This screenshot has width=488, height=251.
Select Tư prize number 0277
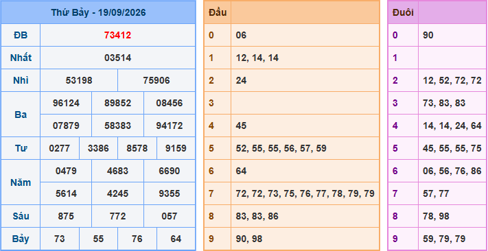[60, 148]
